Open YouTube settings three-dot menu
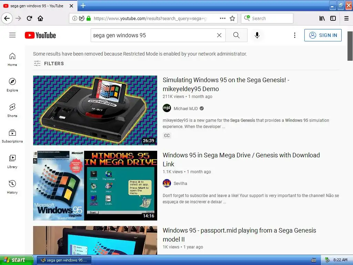This screenshot has width=353, height=265. click(x=295, y=36)
